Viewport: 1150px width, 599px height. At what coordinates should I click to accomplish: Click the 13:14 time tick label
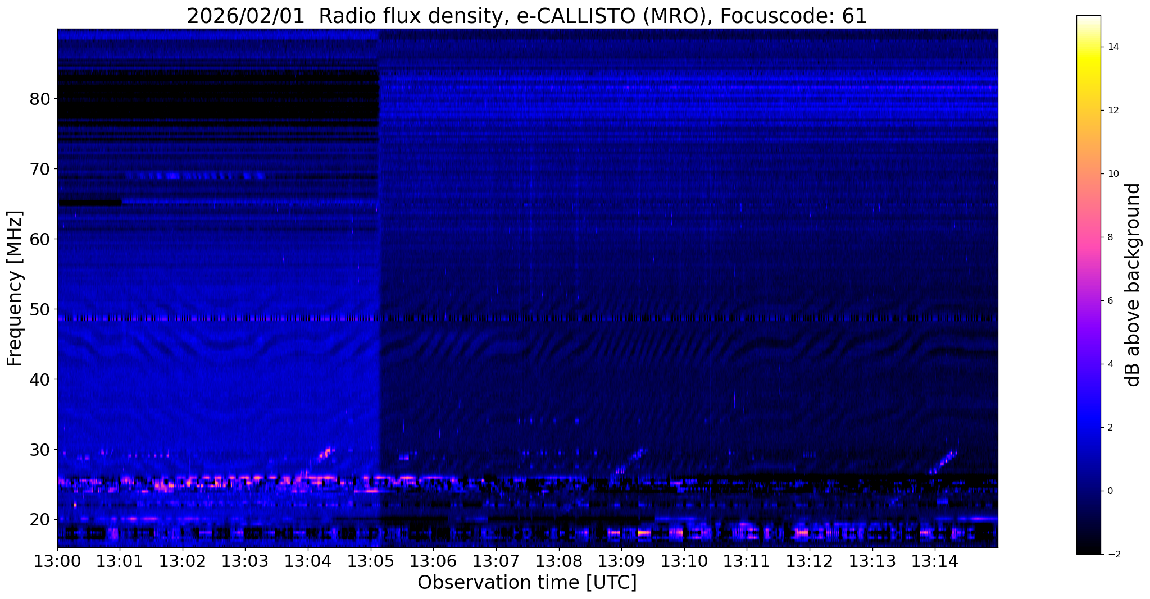934,561
